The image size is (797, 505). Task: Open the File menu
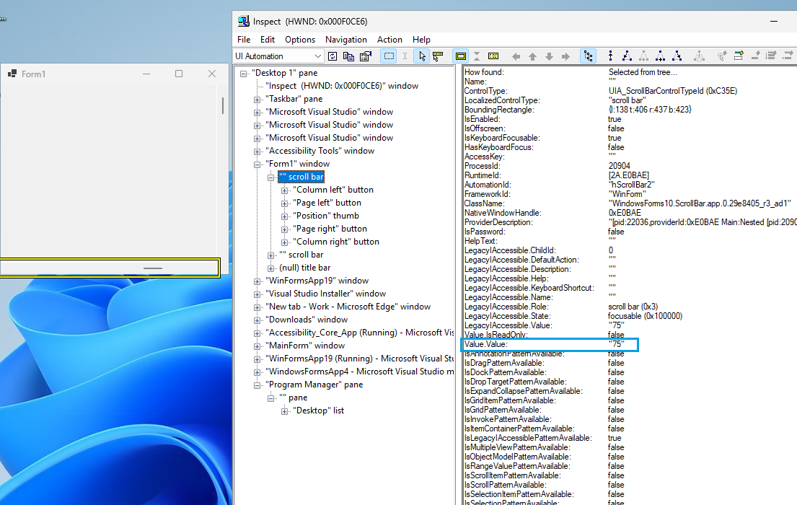[244, 40]
